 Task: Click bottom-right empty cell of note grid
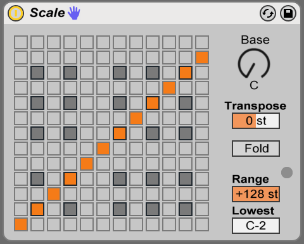pyautogui.click(x=202, y=224)
